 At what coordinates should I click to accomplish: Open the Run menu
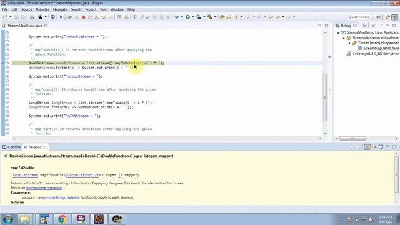coord(103,9)
